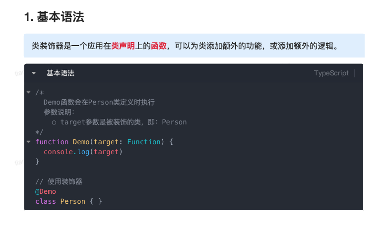
Task: Click the code block title 基本语法
Action: (x=61, y=73)
